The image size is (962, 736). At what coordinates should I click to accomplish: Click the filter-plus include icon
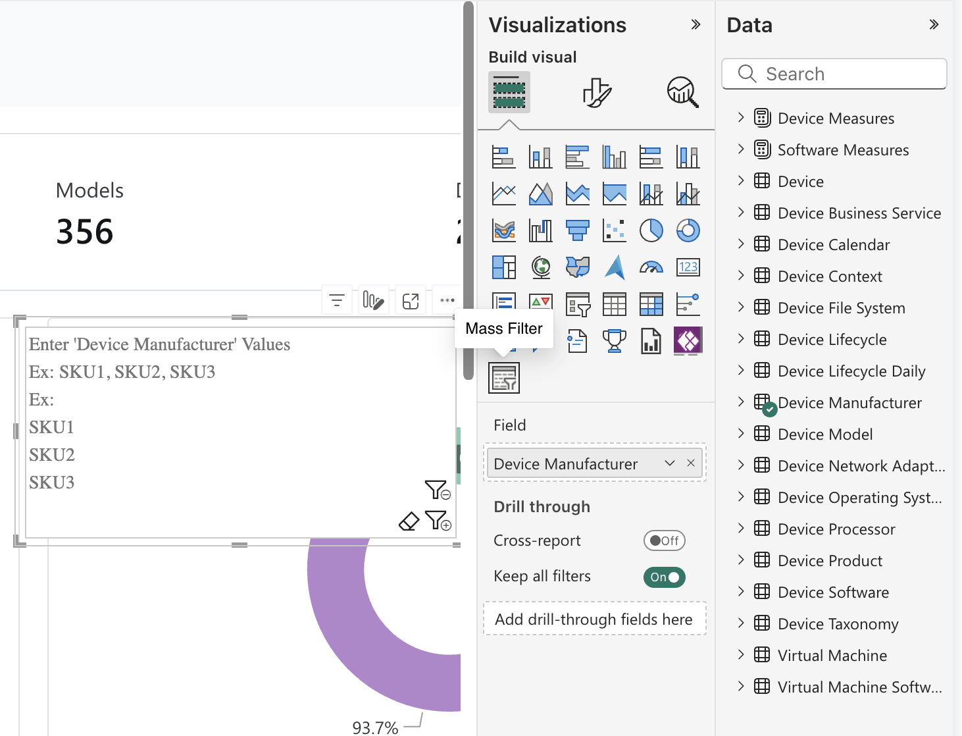pos(438,521)
